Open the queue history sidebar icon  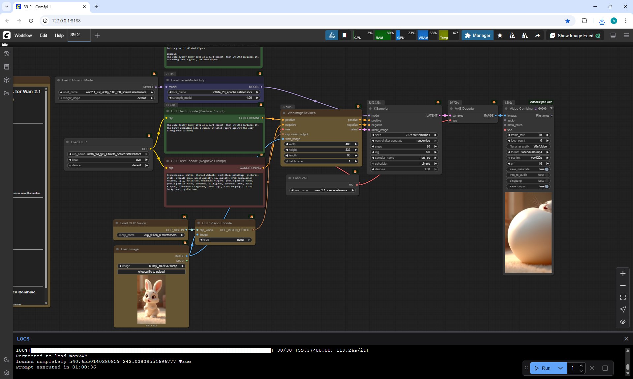pos(7,54)
